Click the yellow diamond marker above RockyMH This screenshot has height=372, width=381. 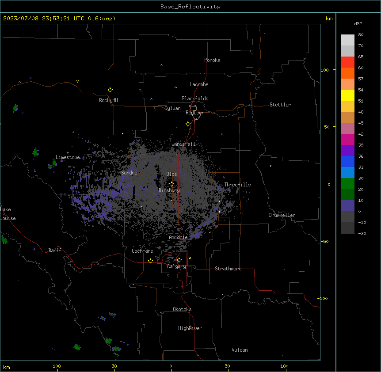point(110,90)
